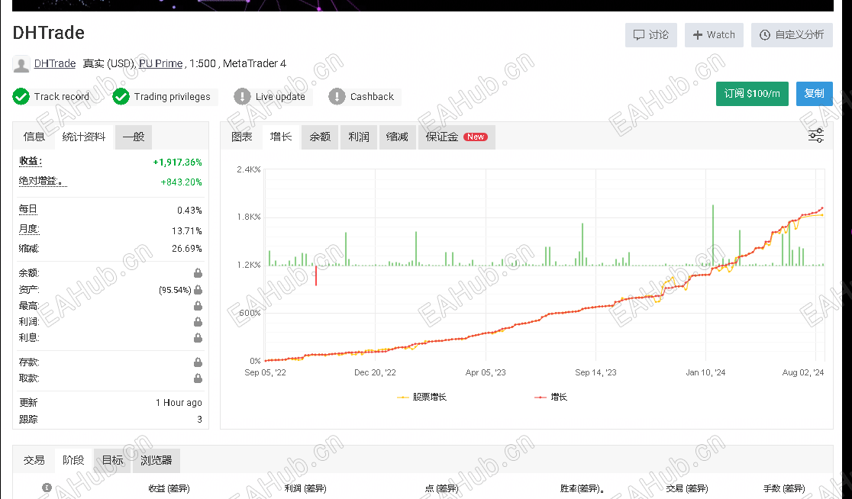Click the lock icon beside 最高
Viewport: 852px width, 499px height.
(x=198, y=306)
